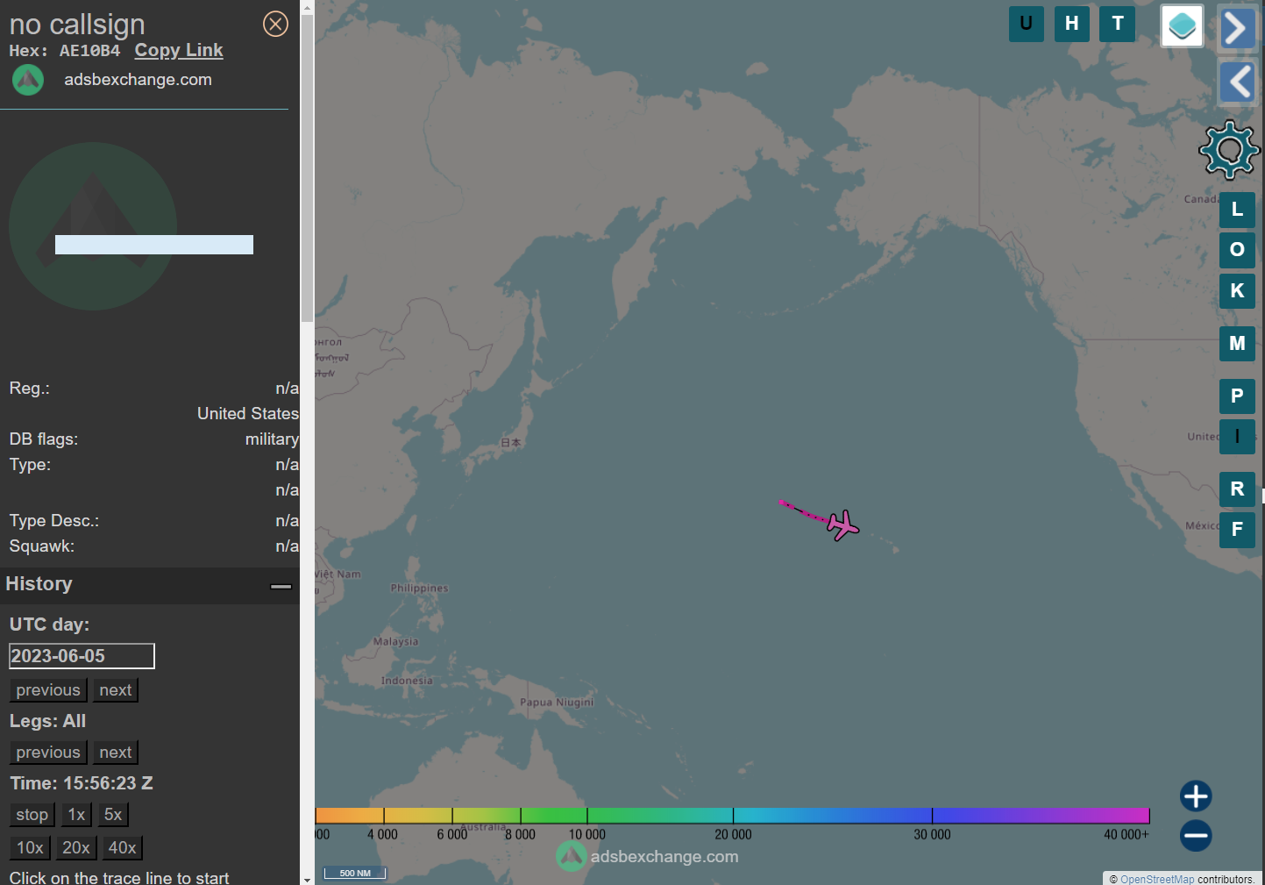Select the pink aircraft on the map

click(x=842, y=525)
